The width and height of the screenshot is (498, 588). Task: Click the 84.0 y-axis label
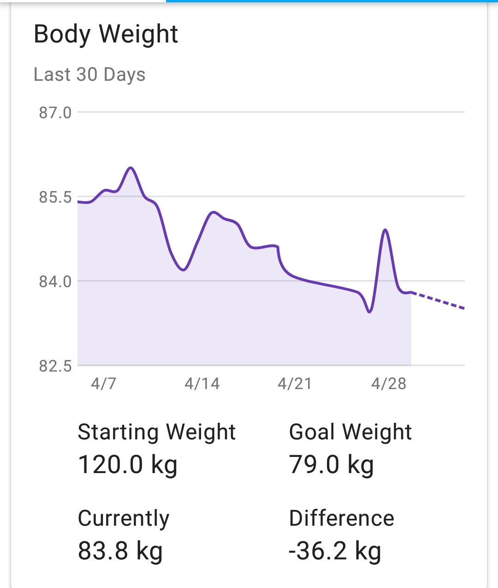(x=55, y=282)
